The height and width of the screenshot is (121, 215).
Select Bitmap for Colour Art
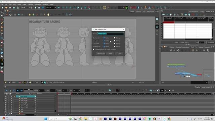coord(115,44)
